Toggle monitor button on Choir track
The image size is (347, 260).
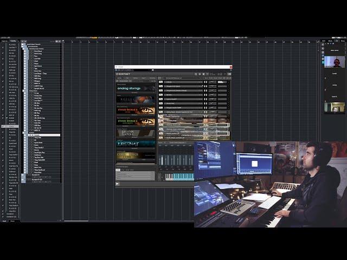click(x=32, y=61)
